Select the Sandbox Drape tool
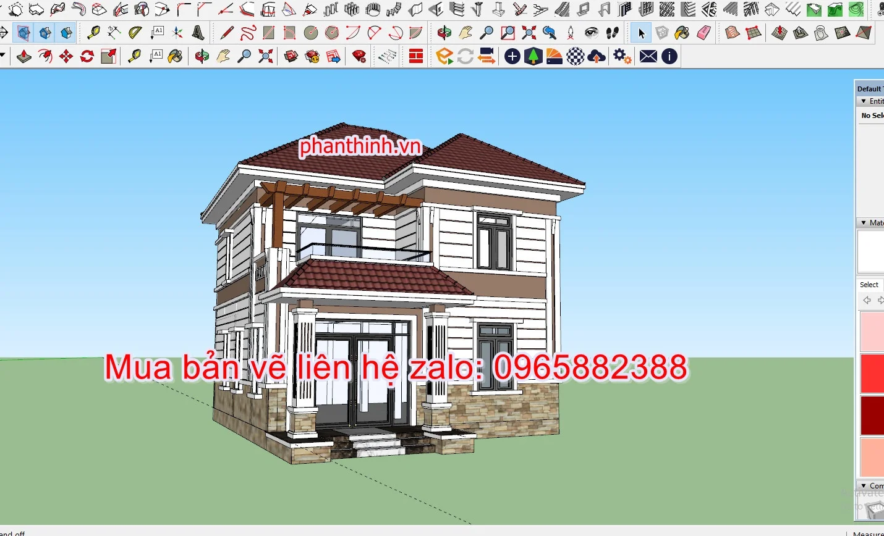This screenshot has width=884, height=536. coord(822,33)
